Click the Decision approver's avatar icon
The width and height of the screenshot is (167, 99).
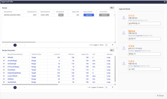point(124,48)
